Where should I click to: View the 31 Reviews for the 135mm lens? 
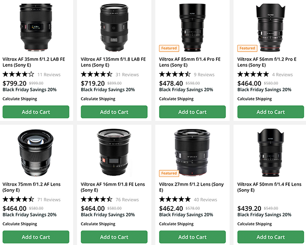(127, 75)
